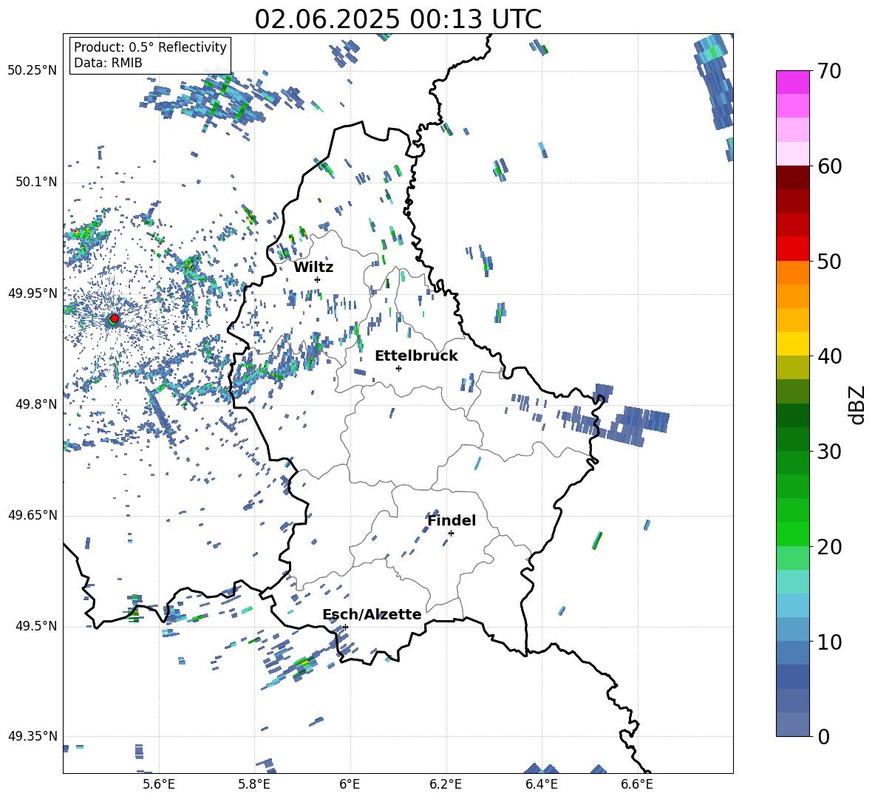Click the latitude label 49.8°N
Screen dimensions: 875x799
[36, 404]
